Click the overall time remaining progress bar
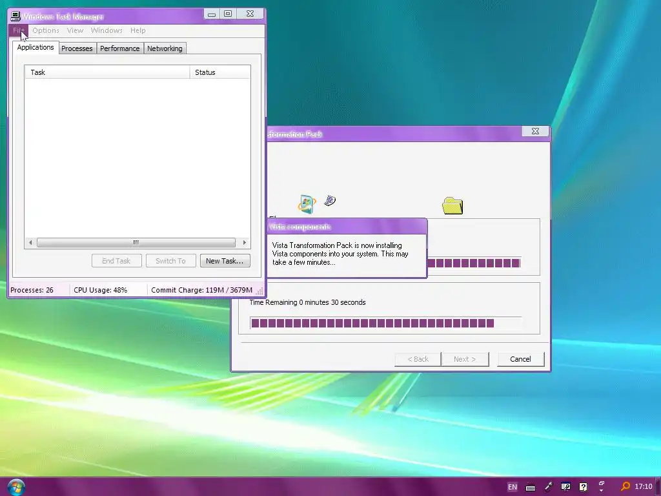 pyautogui.click(x=386, y=323)
